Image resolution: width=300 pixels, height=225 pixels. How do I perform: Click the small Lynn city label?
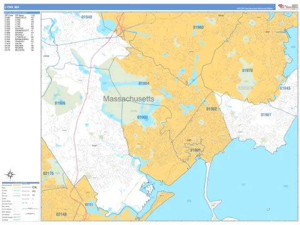point(189,140)
